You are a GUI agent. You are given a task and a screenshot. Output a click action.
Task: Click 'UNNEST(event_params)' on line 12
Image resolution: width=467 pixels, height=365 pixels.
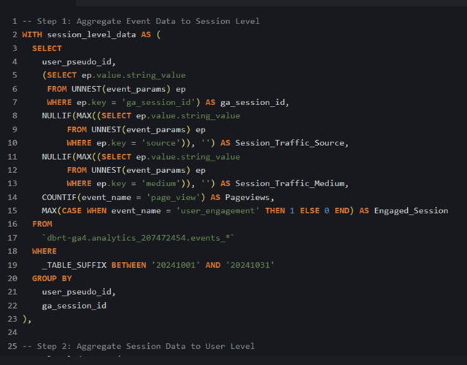(141, 170)
